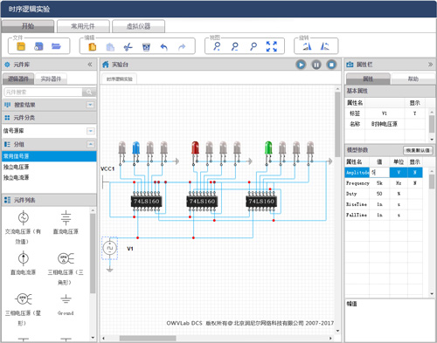Click the redo arrow icon

click(x=182, y=47)
